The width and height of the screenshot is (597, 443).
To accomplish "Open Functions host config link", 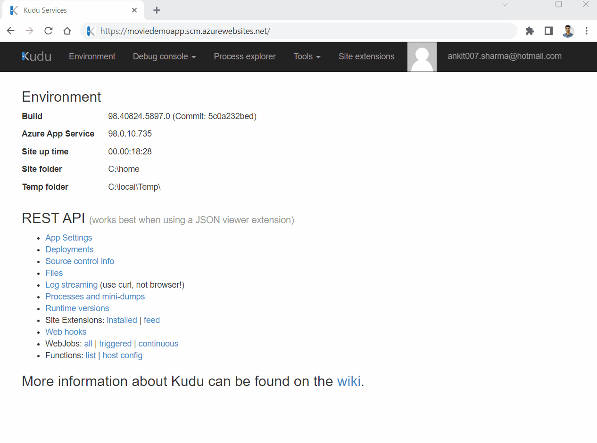I will tap(122, 355).
